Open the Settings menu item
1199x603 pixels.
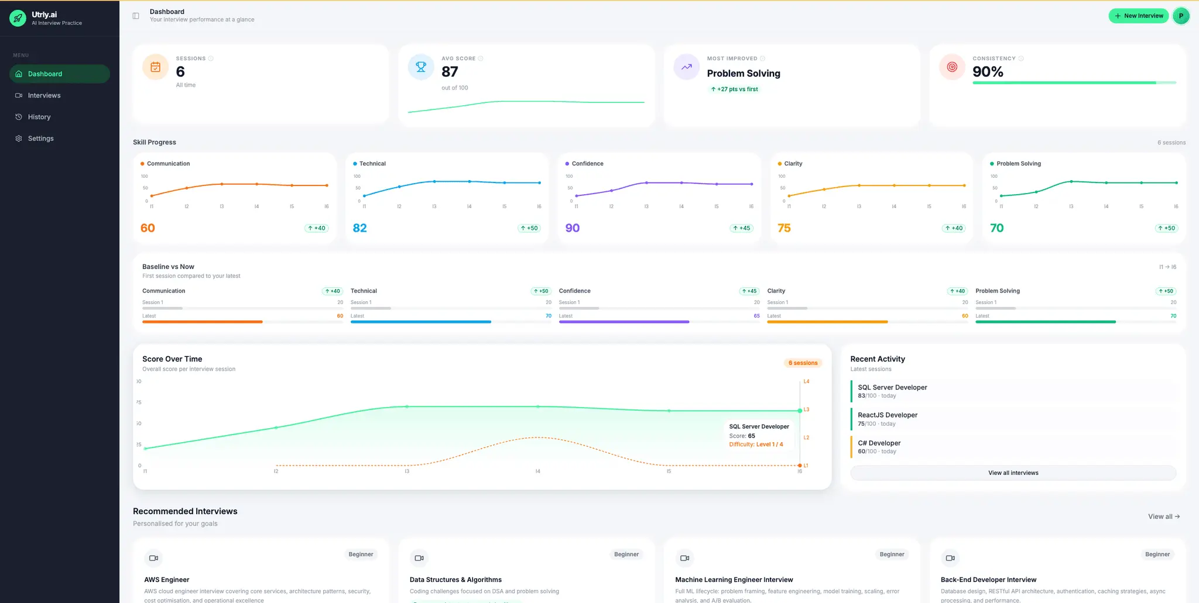click(59, 139)
